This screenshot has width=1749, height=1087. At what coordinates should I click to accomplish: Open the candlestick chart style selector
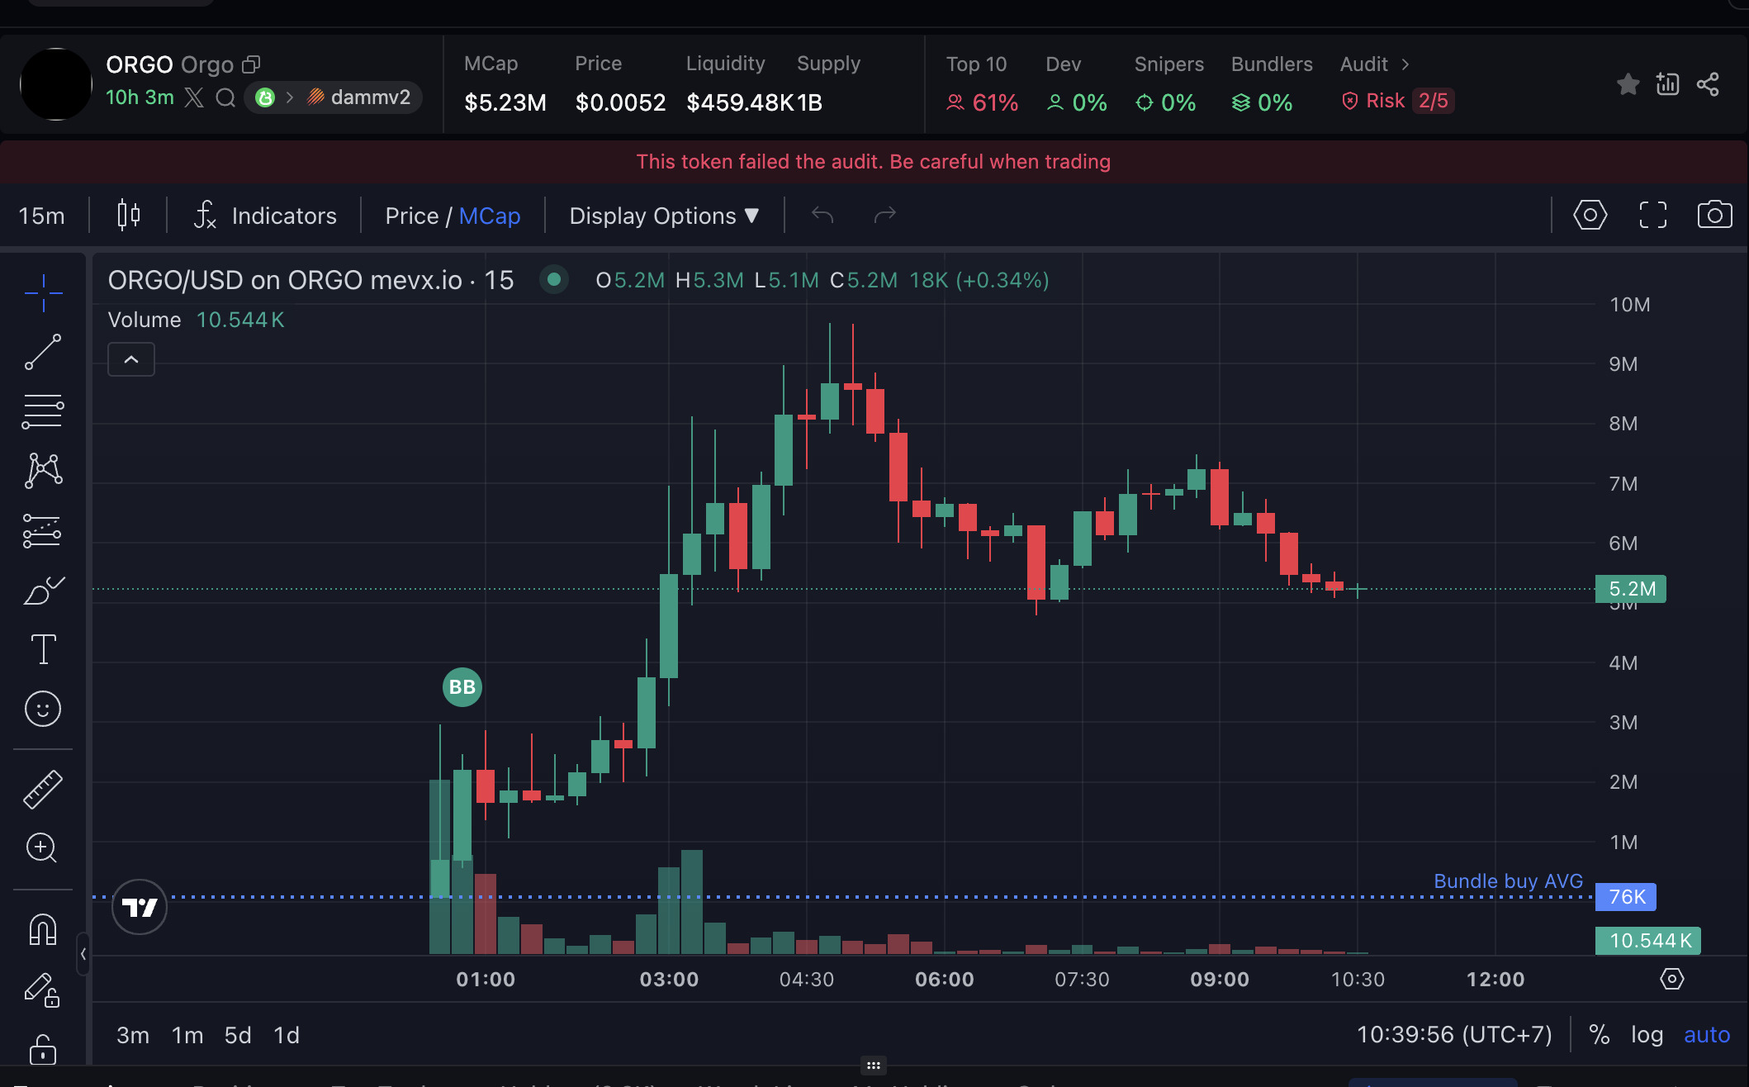point(128,216)
